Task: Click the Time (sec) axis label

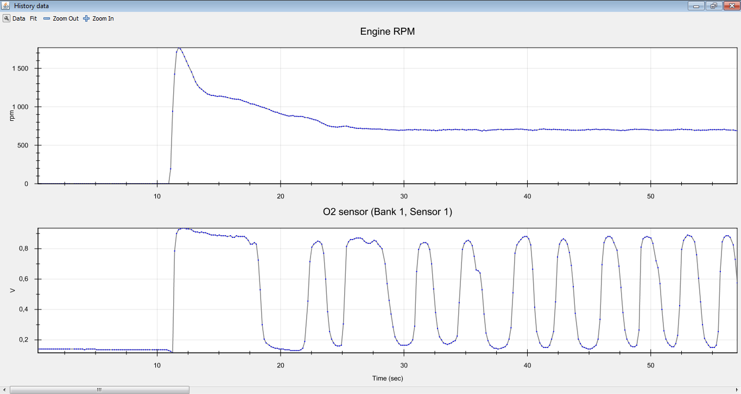Action: [x=387, y=378]
